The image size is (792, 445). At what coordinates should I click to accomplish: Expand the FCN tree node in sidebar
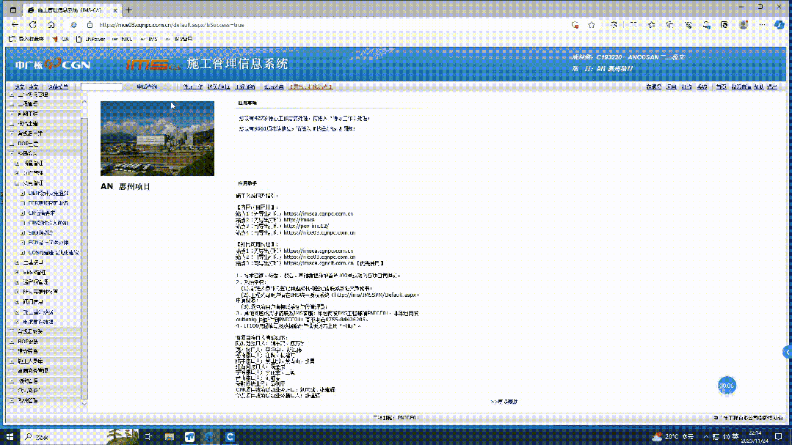(23, 242)
